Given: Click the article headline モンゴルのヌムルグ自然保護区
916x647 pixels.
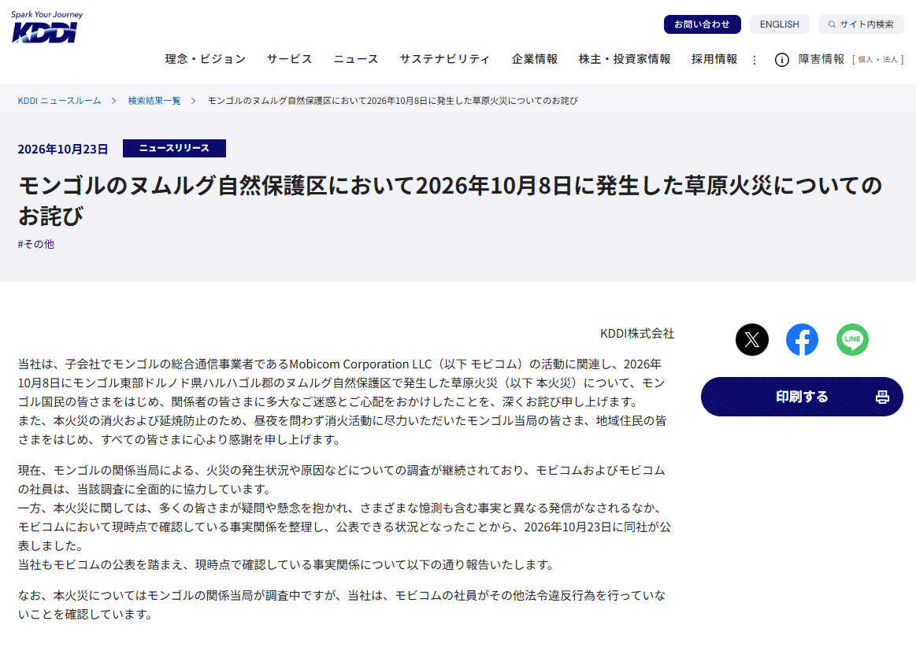Looking at the screenshot, I should [450, 200].
